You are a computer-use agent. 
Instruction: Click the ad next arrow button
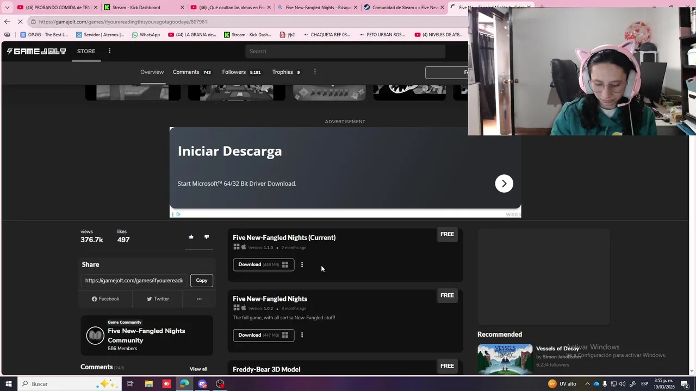pyautogui.click(x=504, y=184)
